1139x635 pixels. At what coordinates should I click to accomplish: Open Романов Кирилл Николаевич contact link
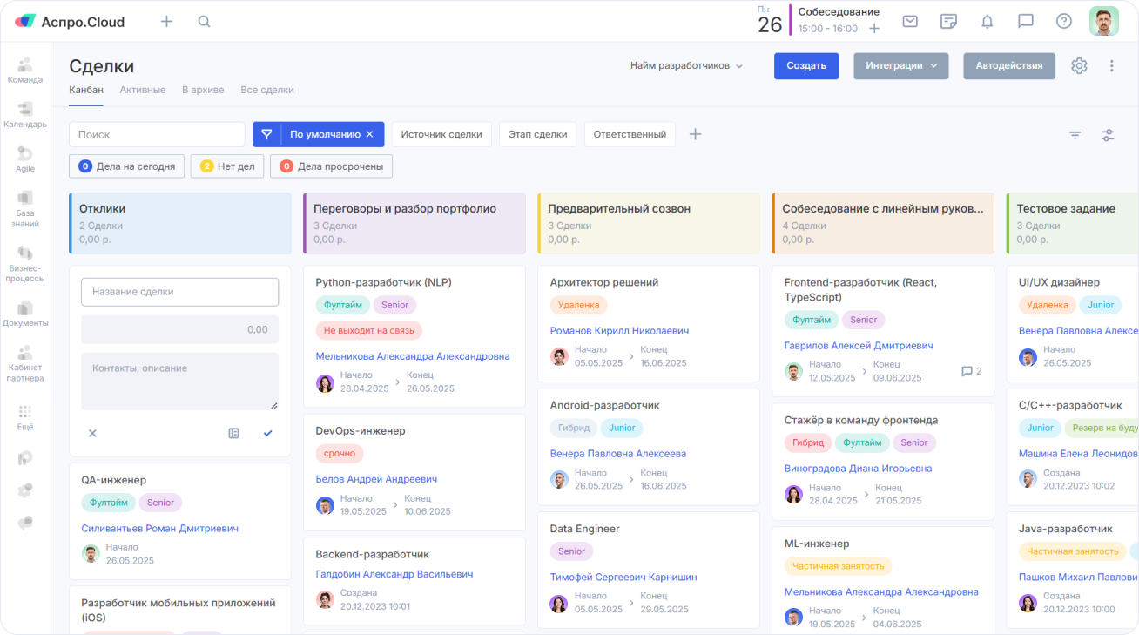(x=619, y=331)
